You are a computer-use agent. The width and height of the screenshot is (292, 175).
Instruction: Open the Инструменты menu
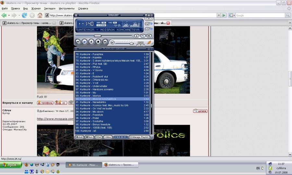tap(67, 8)
